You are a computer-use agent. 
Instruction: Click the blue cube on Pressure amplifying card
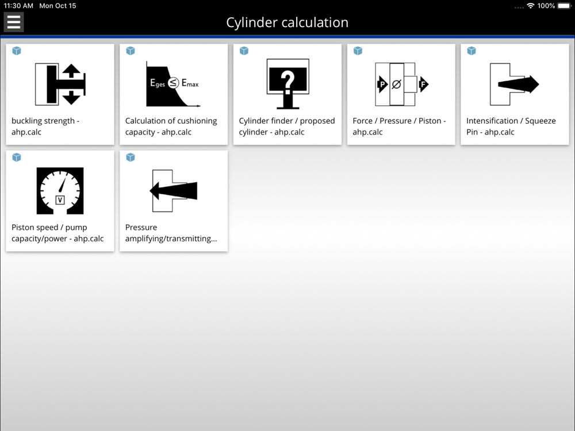(x=130, y=157)
